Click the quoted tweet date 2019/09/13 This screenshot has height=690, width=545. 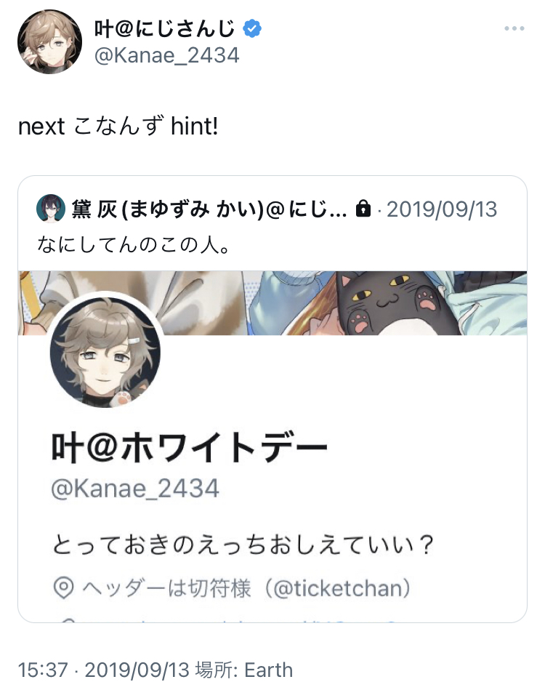click(442, 209)
